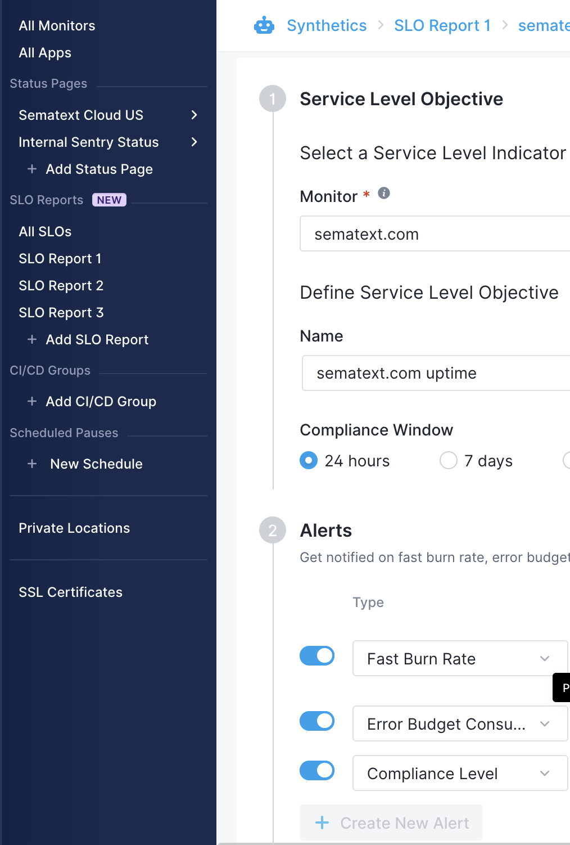Open the Fast Burn Rate type dropdown
Image resolution: width=570 pixels, height=845 pixels.
pyautogui.click(x=460, y=658)
